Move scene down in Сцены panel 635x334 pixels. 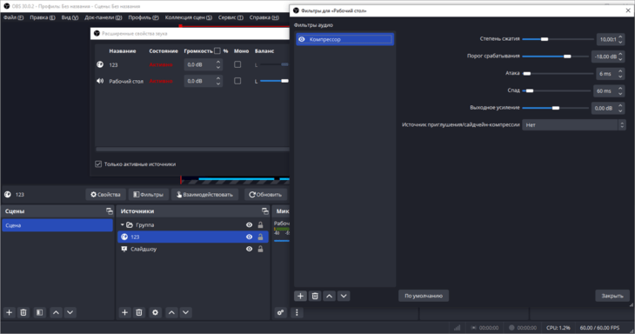pos(70,312)
